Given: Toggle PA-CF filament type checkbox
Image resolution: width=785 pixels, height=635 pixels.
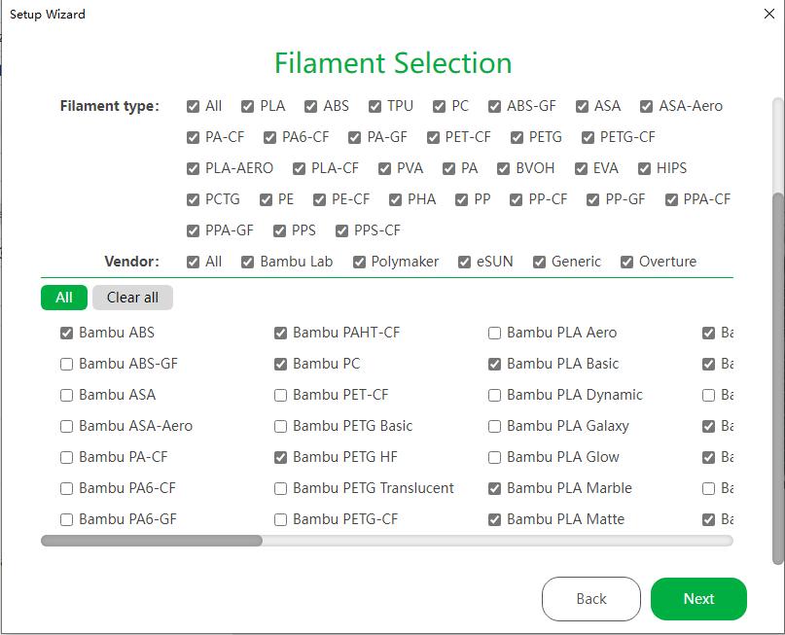Looking at the screenshot, I should tap(193, 138).
